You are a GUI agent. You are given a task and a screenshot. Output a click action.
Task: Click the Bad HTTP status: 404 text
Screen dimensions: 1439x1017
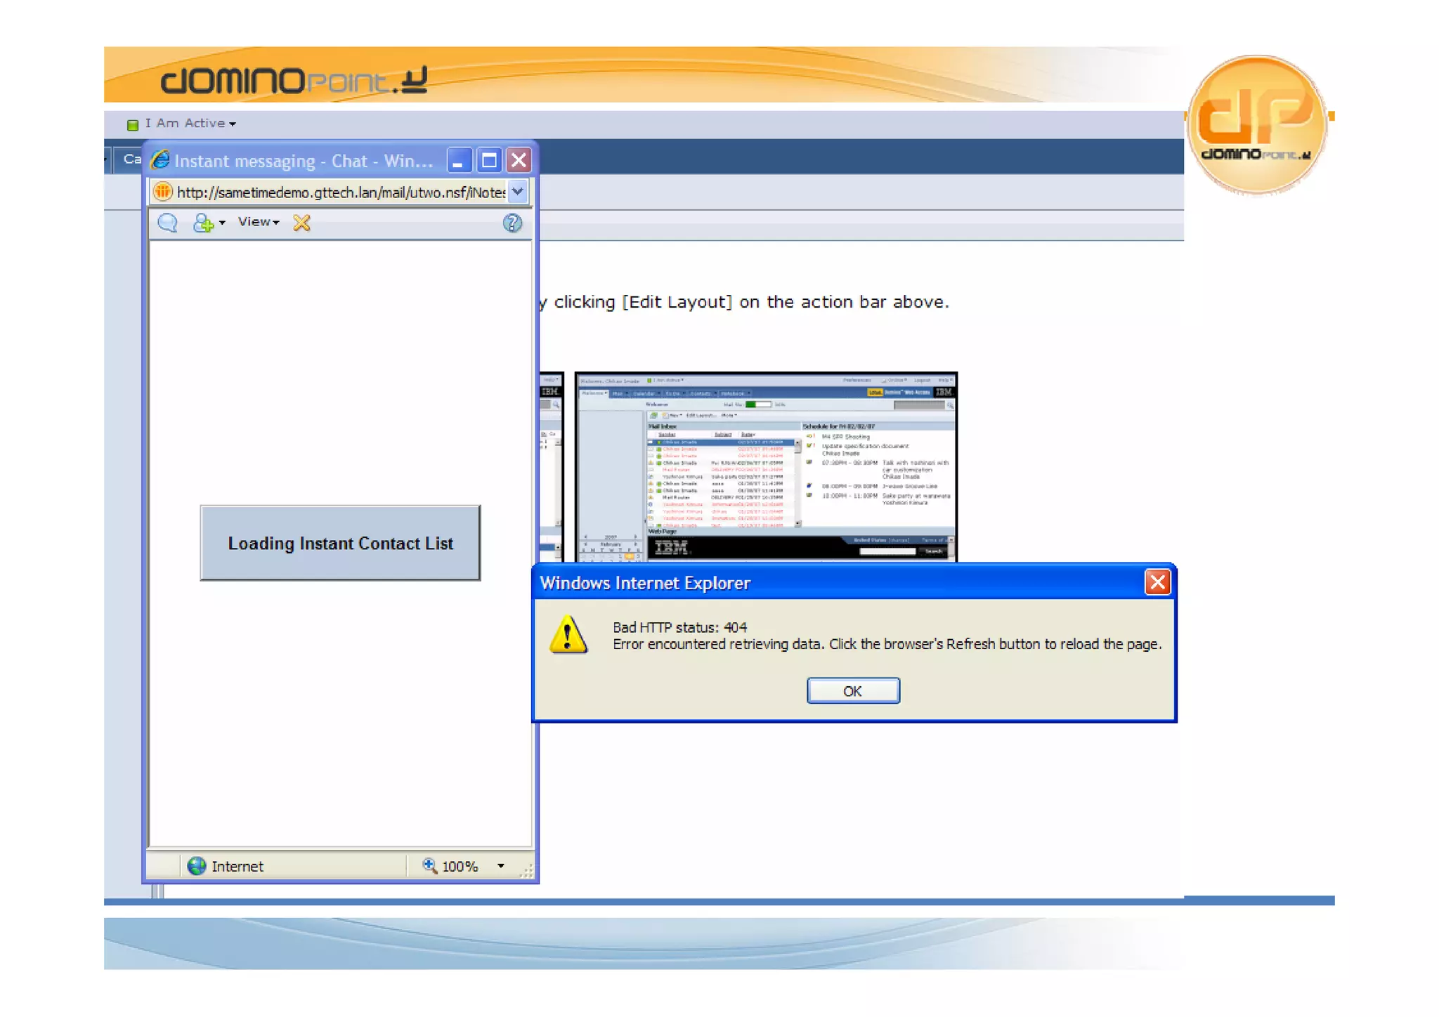tap(679, 627)
